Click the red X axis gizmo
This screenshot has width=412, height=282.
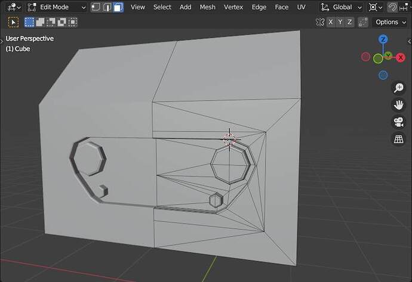tap(401, 57)
